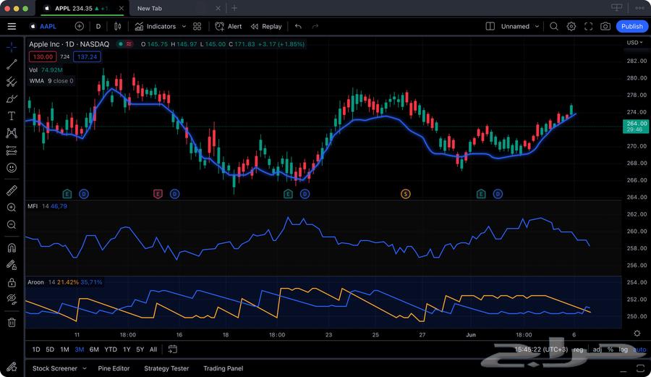Select the brush drawing tool
Image resolution: width=651 pixels, height=377 pixels.
12,99
